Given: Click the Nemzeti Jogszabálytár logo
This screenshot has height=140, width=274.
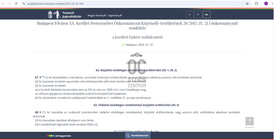Looking at the screenshot, I should (64, 15).
